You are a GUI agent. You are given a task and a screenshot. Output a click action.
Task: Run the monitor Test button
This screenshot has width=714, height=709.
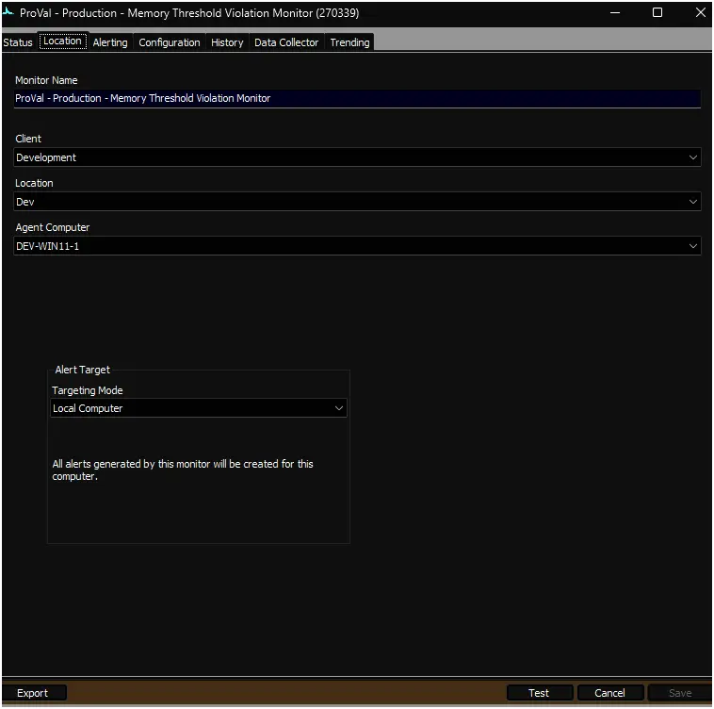(539, 693)
